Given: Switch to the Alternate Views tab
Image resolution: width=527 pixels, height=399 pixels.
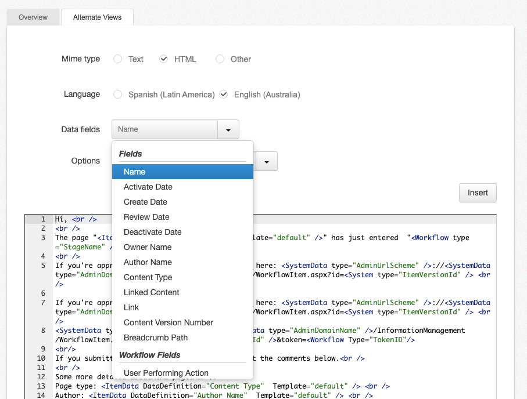Looking at the screenshot, I should click(97, 17).
